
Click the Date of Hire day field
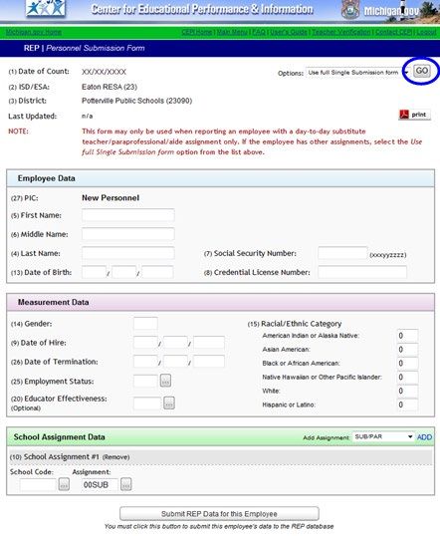tap(175, 343)
